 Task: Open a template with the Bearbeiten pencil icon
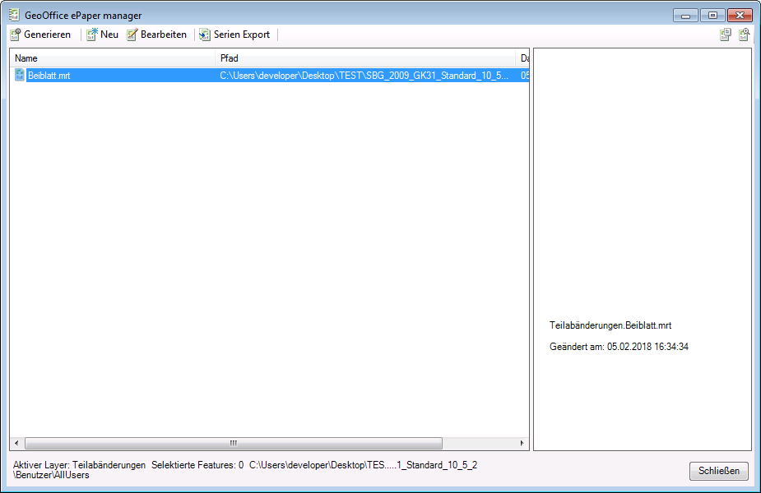[x=132, y=35]
